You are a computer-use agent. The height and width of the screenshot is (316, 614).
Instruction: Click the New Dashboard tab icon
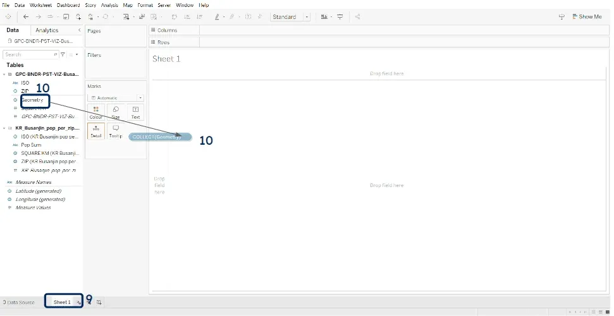[89, 302]
